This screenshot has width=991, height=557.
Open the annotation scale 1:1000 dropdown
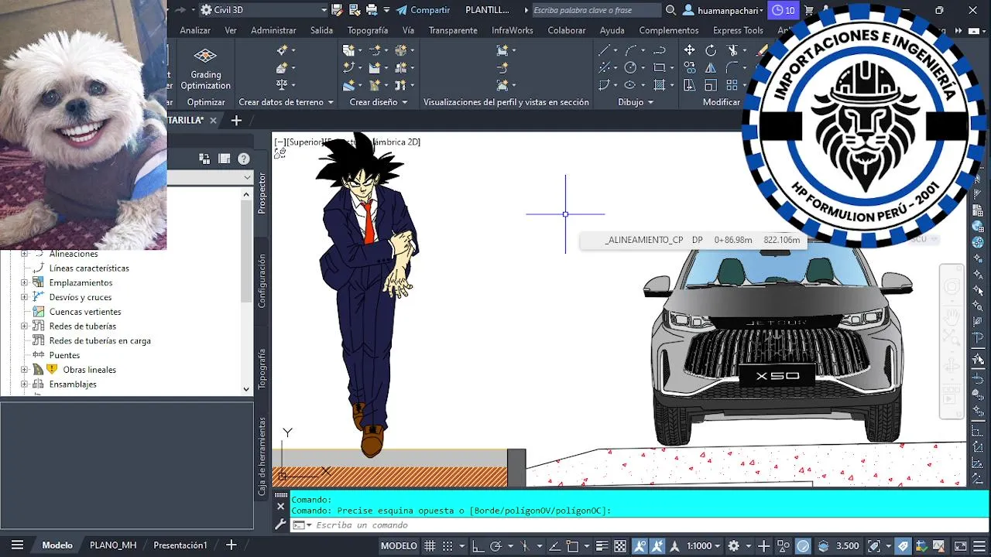(704, 545)
